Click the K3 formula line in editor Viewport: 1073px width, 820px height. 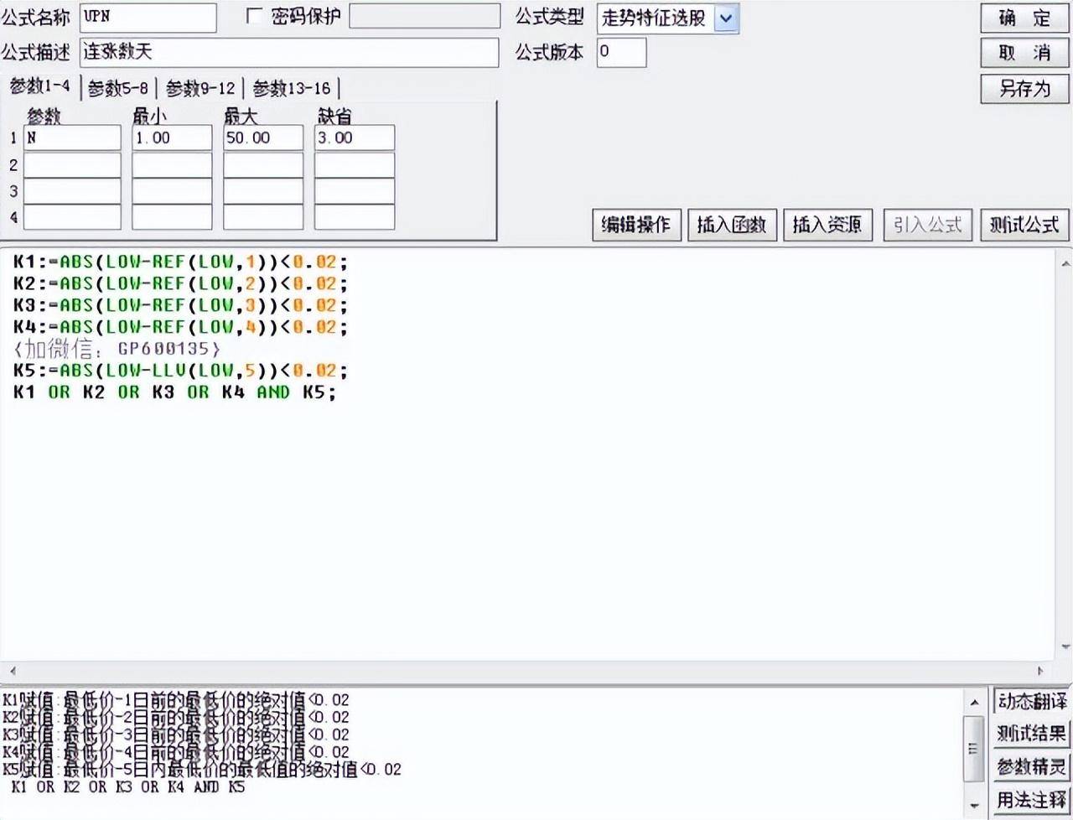tap(179, 305)
